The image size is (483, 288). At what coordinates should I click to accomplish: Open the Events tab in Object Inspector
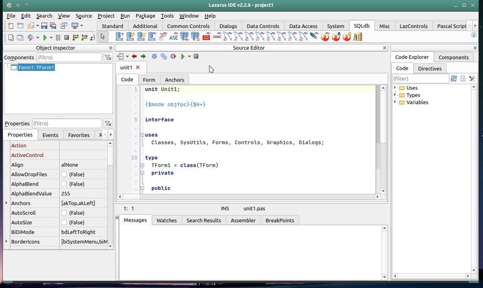(x=50, y=135)
